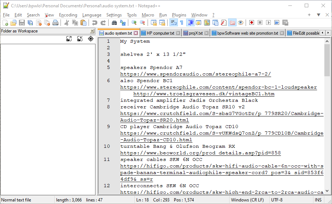Screen dimensions: 332x204
Task: Open a file using the Open icon
Action: coord(13,23)
